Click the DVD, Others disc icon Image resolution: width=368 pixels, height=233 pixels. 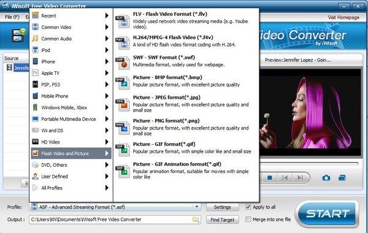click(35, 165)
